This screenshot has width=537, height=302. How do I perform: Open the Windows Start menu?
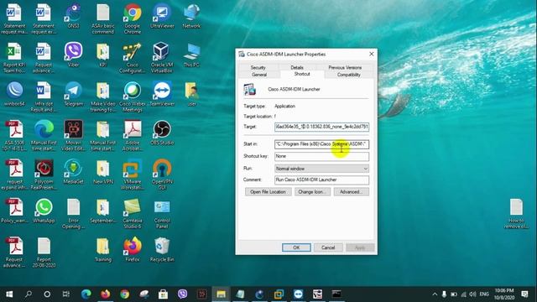[9, 294]
